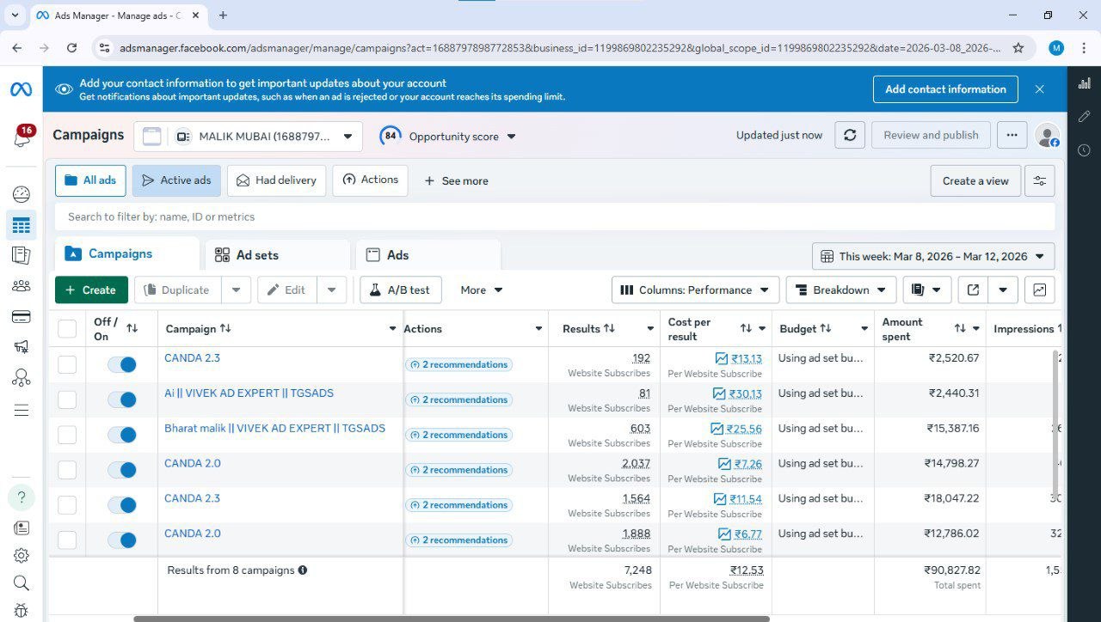Viewport: 1101px width, 622px height.
Task: Open the Breakdown dropdown
Action: pyautogui.click(x=841, y=290)
